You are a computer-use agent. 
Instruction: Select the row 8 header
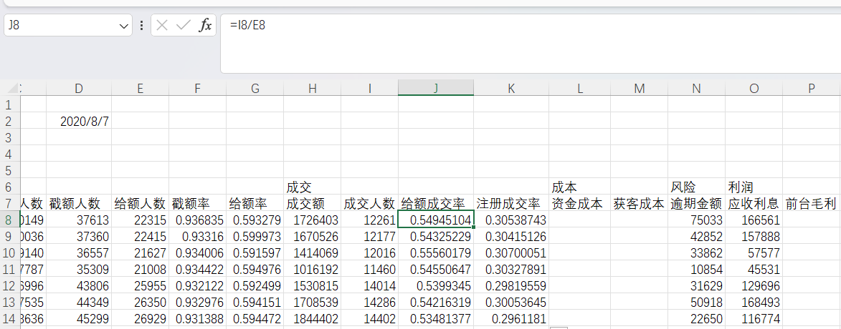tap(9, 220)
